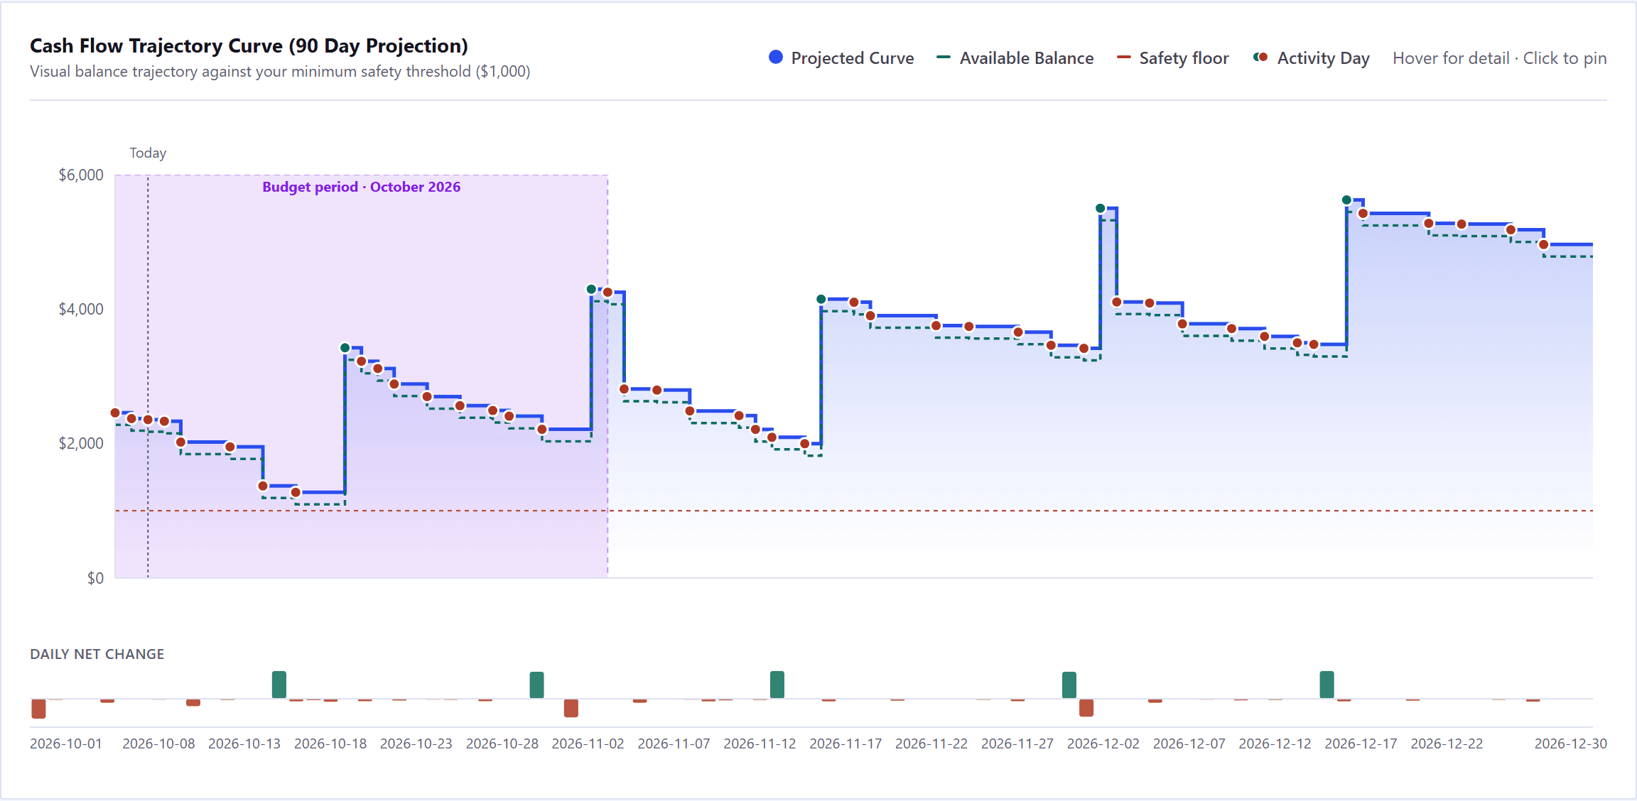Click the 'Cash Flow Trajectory Curve (90 Day Projection)' title
Image resolution: width=1637 pixels, height=801 pixels.
(x=249, y=45)
